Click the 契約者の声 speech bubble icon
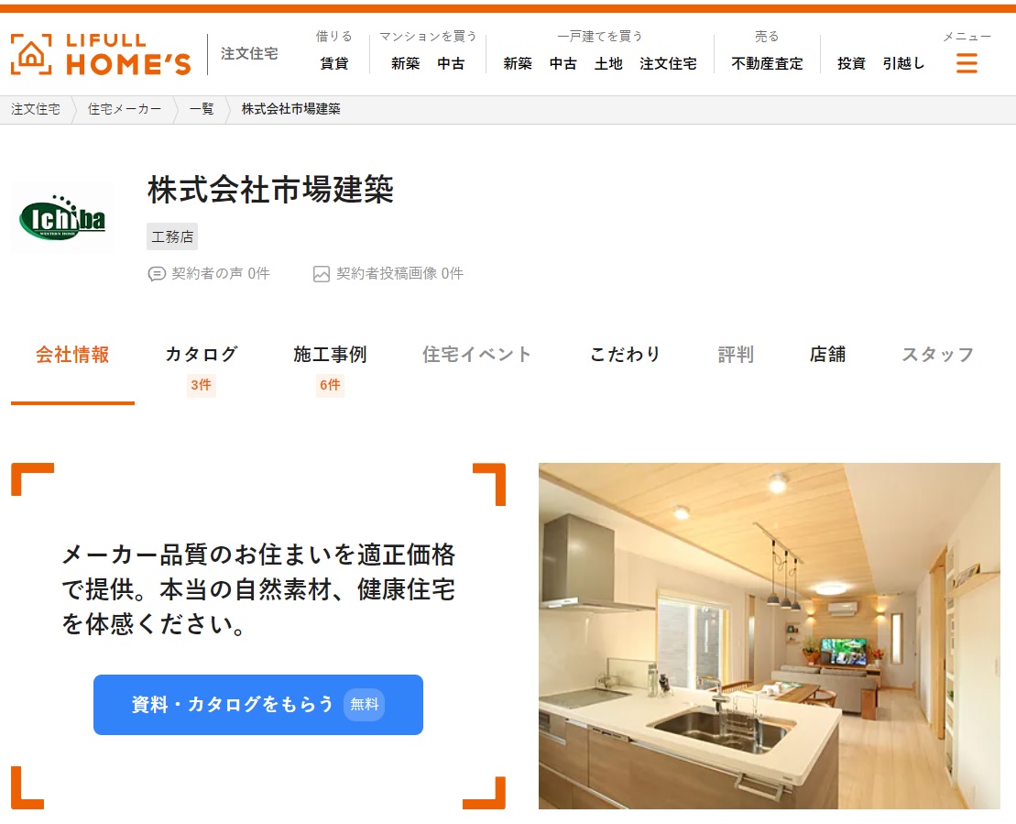The width and height of the screenshot is (1016, 824). pyautogui.click(x=157, y=274)
